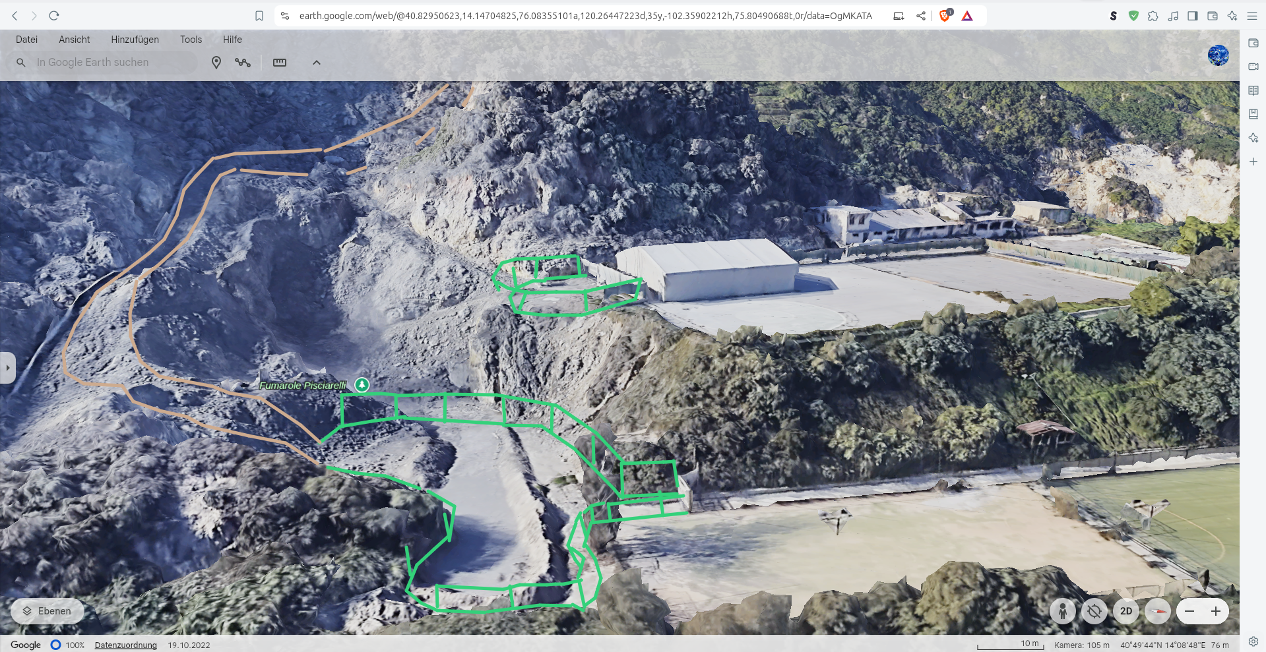The height and width of the screenshot is (652, 1266).
Task: Select the draw path or polygon tool
Action: pos(243,63)
